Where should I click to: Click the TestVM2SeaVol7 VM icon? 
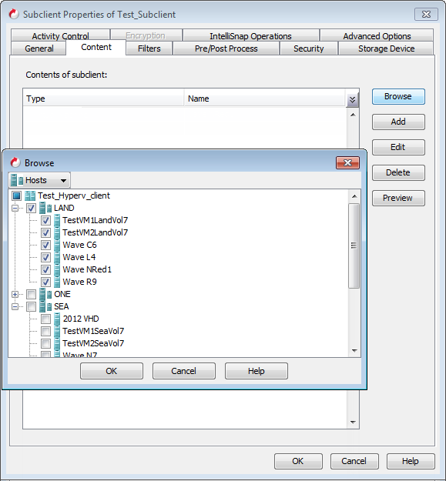click(x=57, y=343)
